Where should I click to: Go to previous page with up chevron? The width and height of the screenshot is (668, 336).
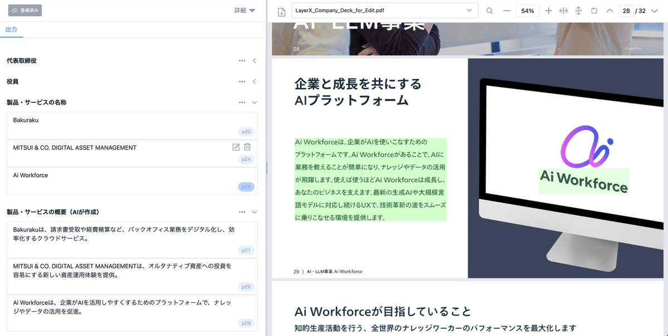[610, 11]
